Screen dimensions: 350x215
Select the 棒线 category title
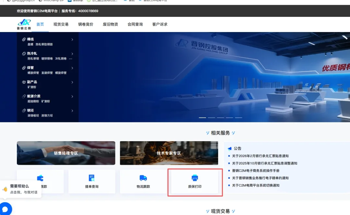[30, 39]
